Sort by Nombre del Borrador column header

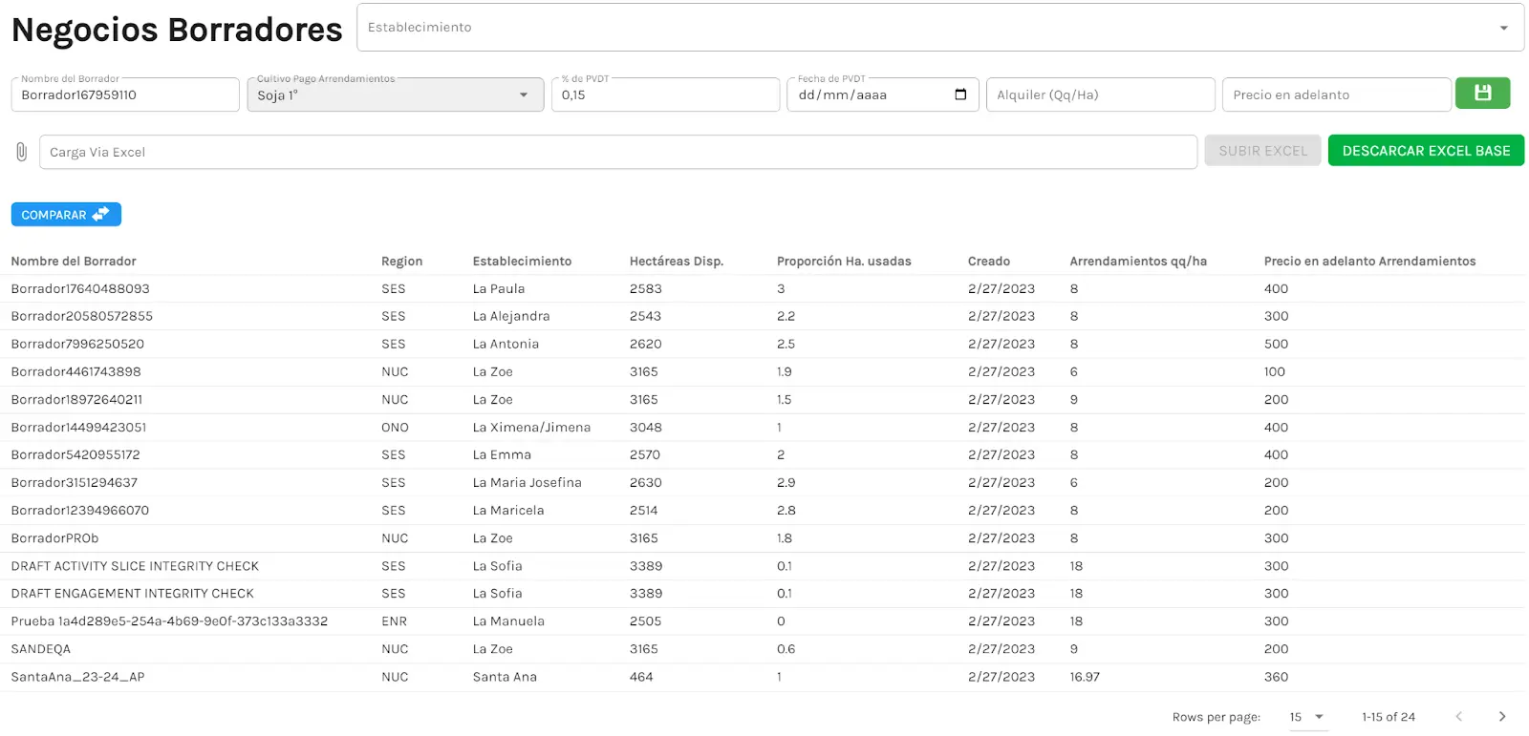(x=74, y=262)
